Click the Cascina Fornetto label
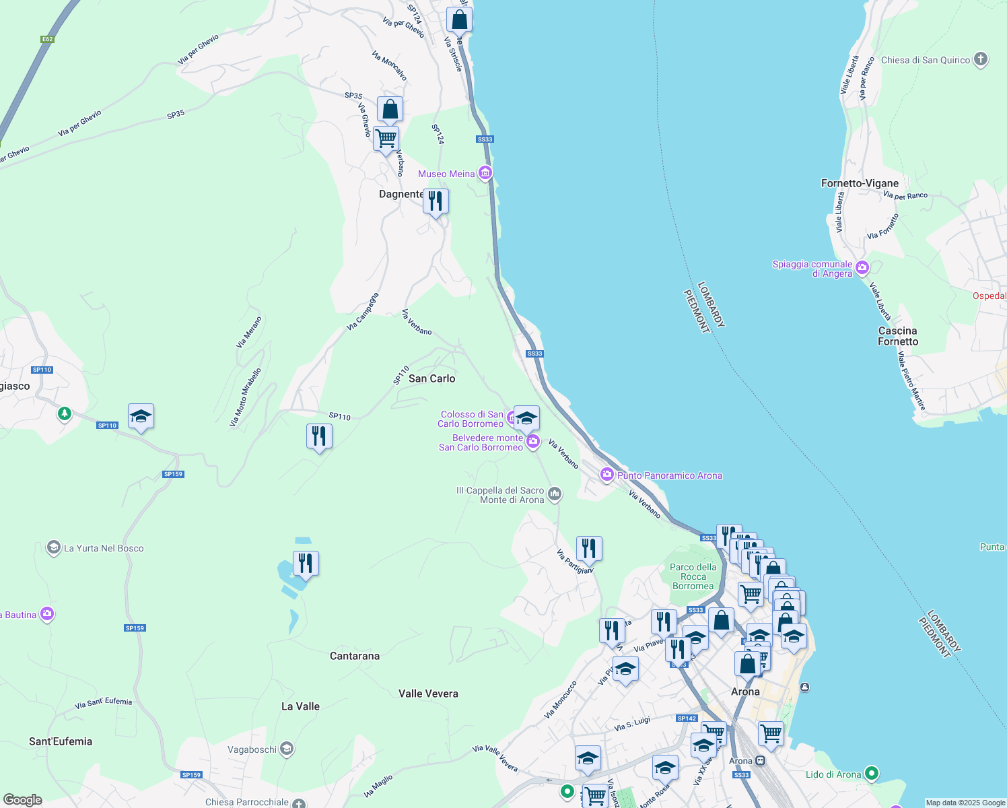 [x=898, y=336]
